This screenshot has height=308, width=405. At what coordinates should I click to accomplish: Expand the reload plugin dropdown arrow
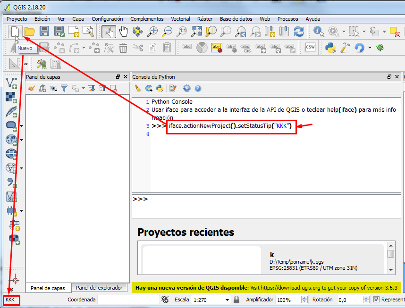(370, 48)
